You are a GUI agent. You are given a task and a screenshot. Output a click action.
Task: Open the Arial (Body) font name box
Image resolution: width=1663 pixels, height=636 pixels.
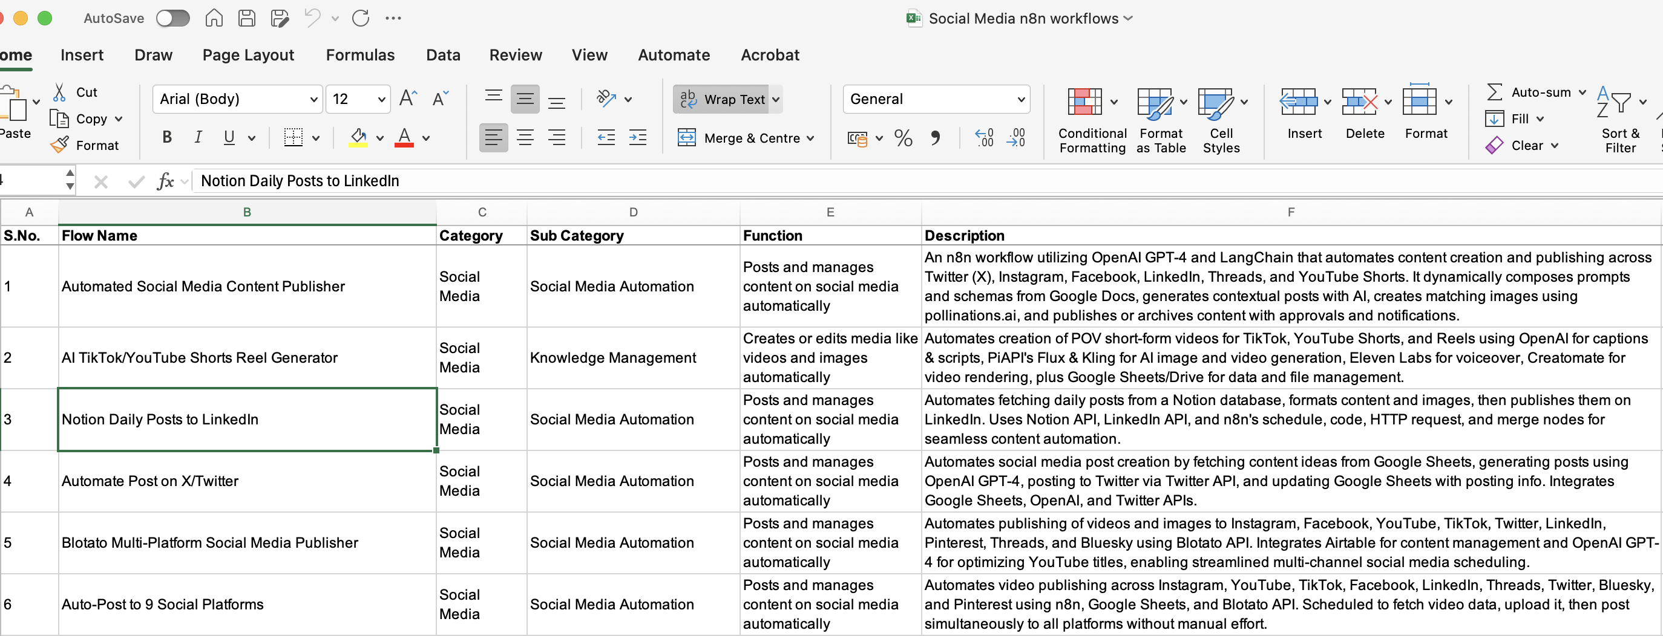(x=238, y=99)
